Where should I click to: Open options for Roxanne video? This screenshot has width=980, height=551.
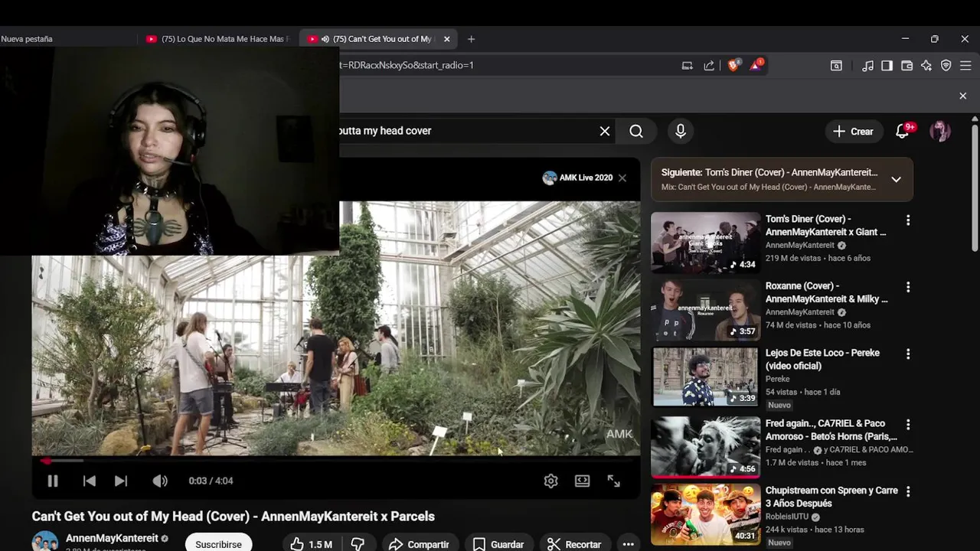coord(908,287)
